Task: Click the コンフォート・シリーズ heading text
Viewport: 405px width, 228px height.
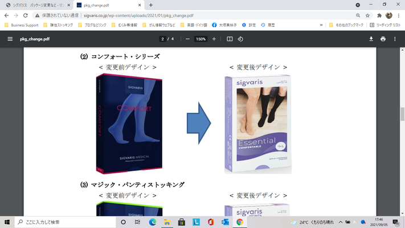Action: tap(125, 56)
